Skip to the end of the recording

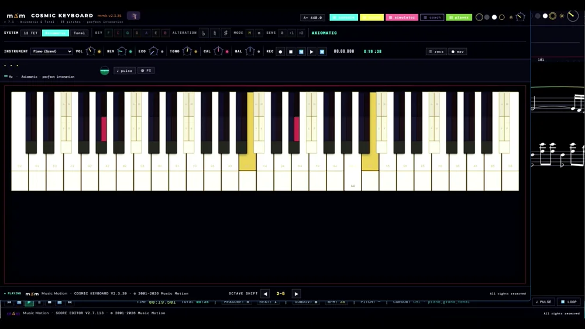coord(322,51)
